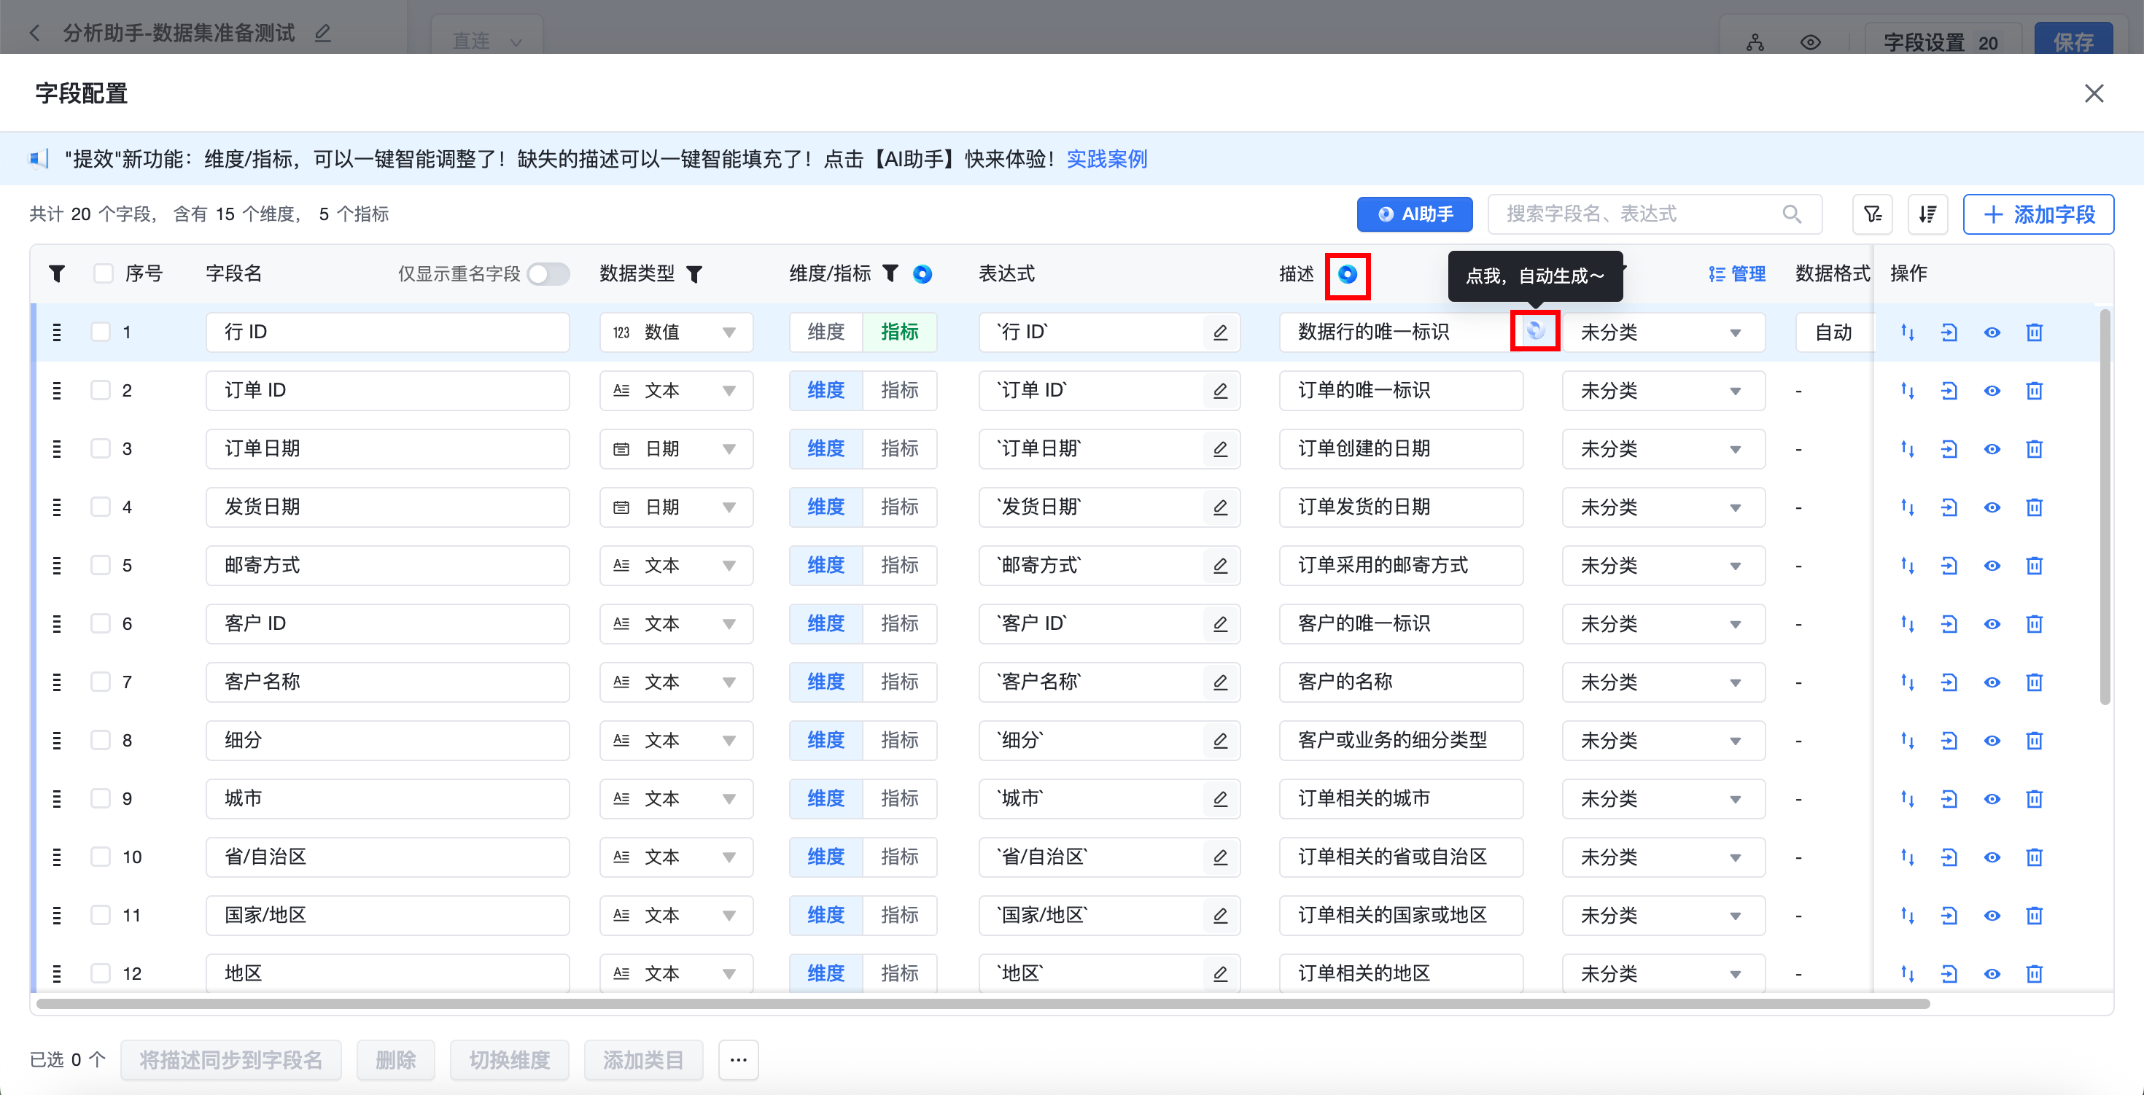Edit expression of 行 ID with pencil icon

click(1220, 332)
